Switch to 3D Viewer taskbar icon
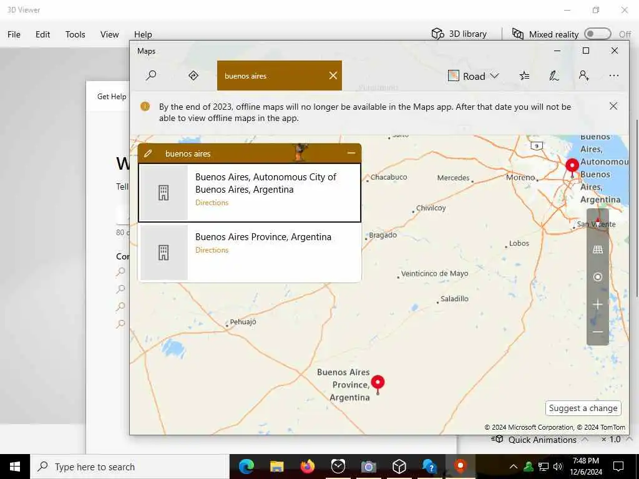 (x=399, y=467)
